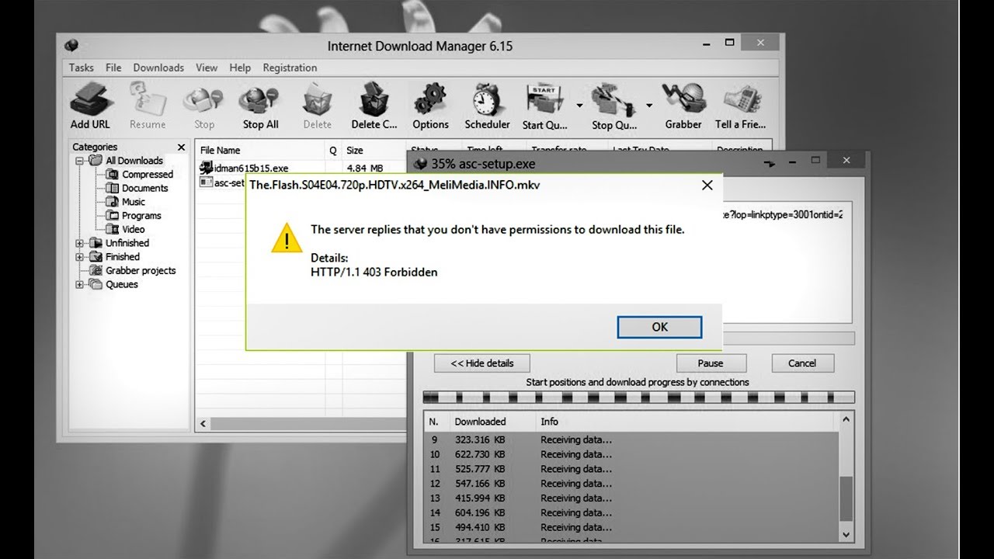
Task: Click idman615b15.exe file icon
Action: point(206,167)
